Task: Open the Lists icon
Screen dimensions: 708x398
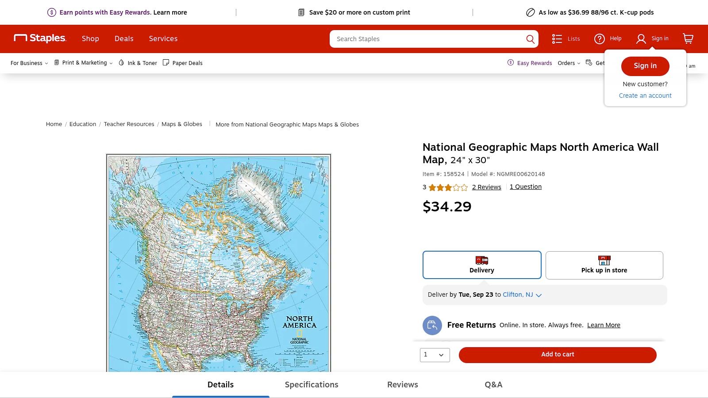Action: (557, 39)
